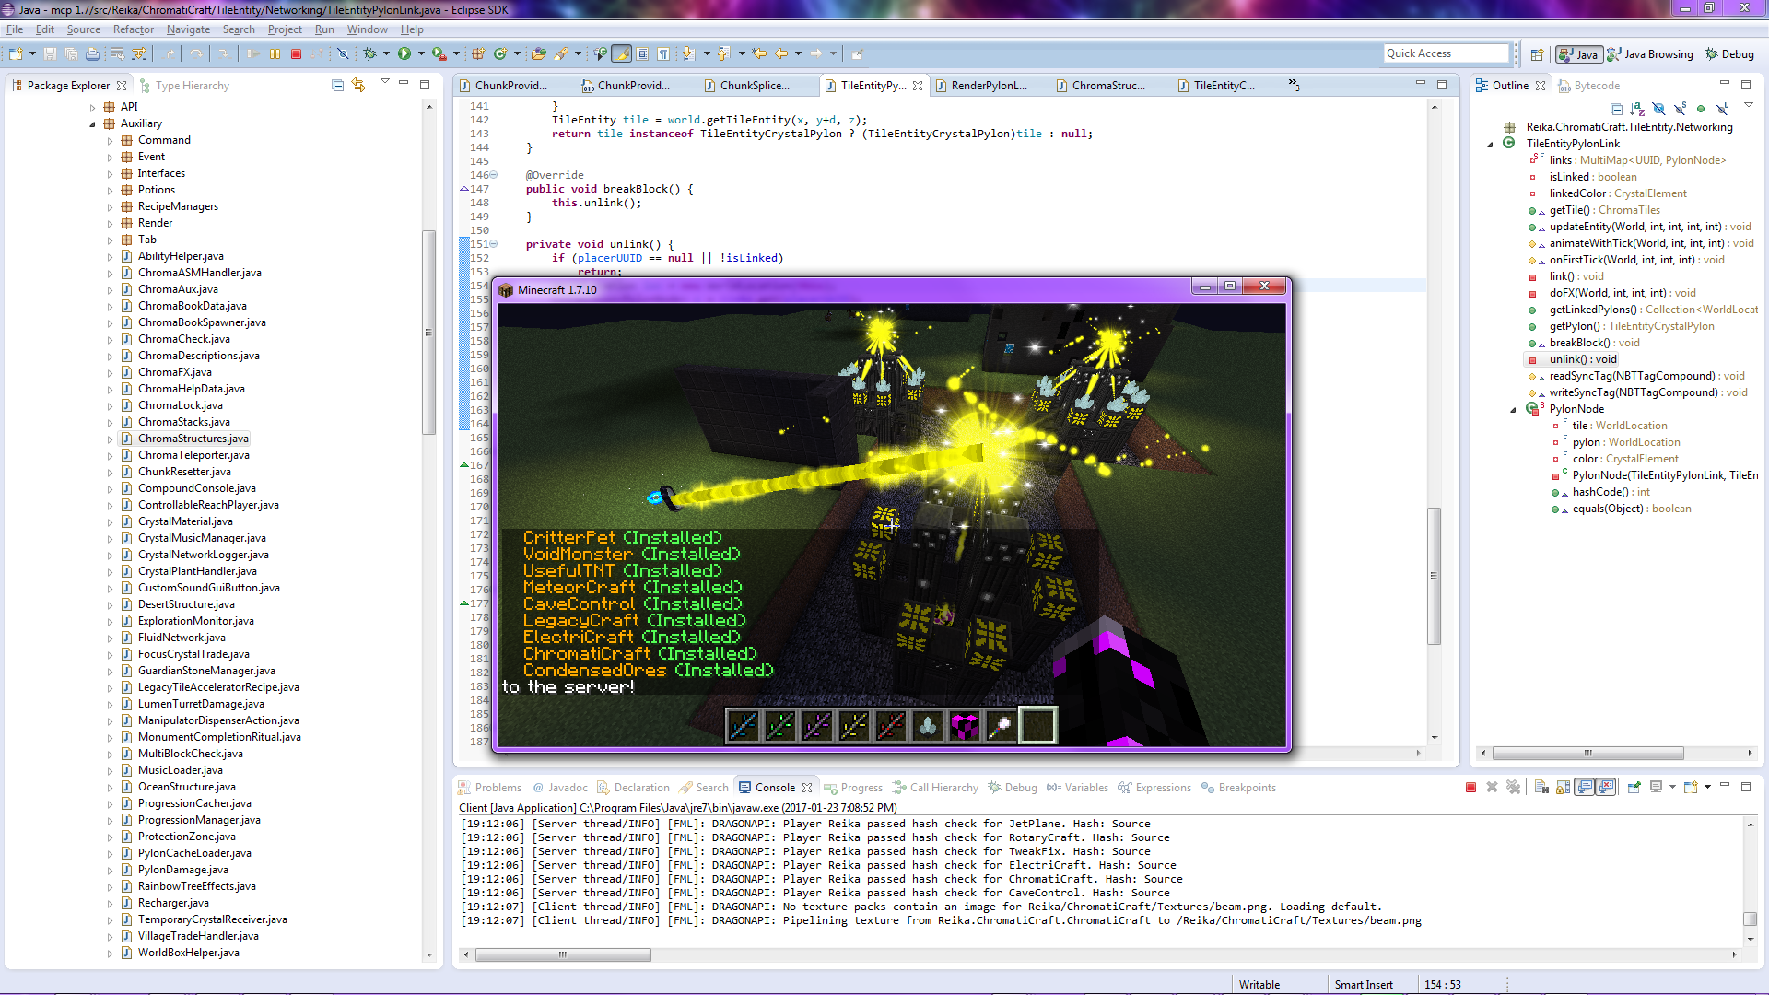Click the New file toolbar icon

[x=16, y=53]
